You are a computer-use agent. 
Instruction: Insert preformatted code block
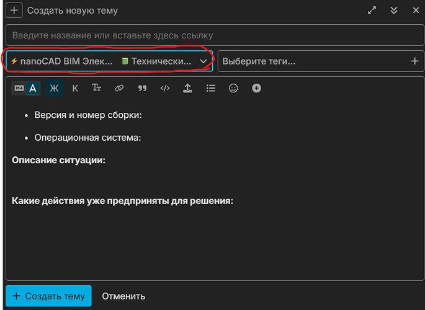click(165, 88)
